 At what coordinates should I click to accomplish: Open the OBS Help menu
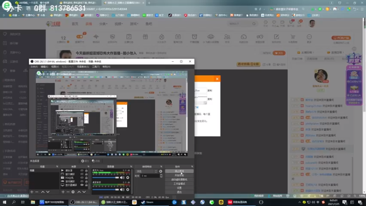point(106,66)
